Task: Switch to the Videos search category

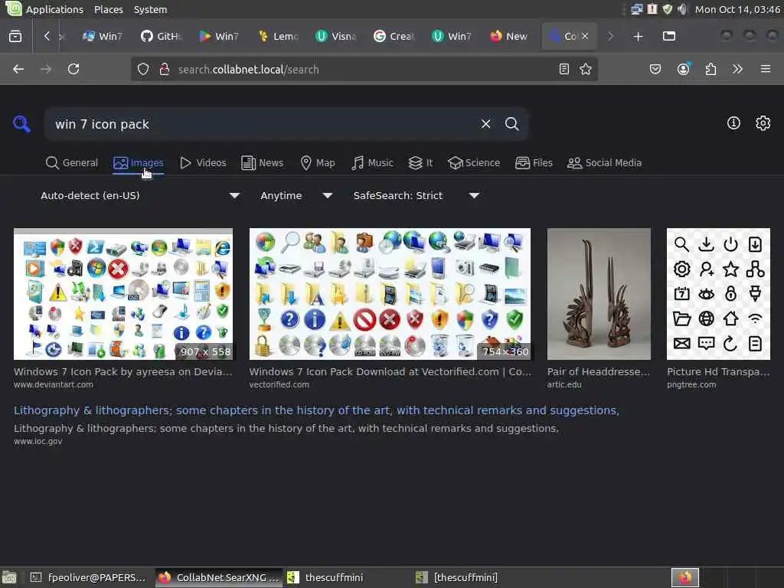Action: tap(203, 162)
